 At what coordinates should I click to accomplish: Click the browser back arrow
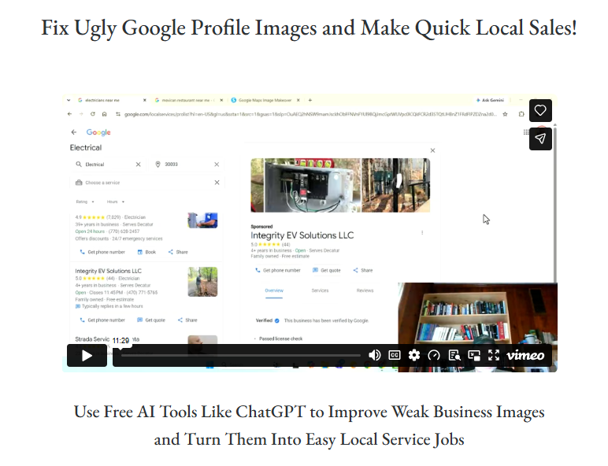[x=69, y=114]
